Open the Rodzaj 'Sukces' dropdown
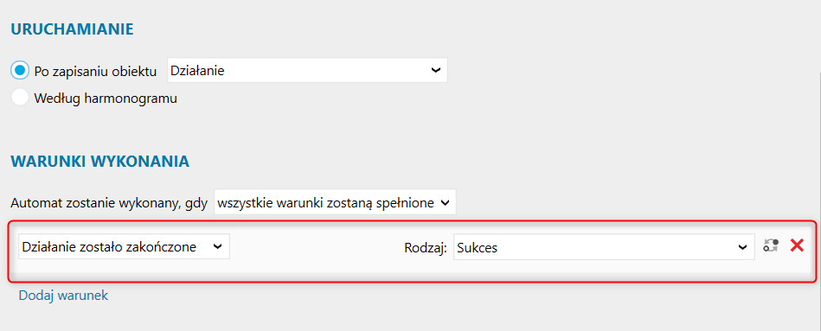Image resolution: width=821 pixels, height=331 pixels. tap(604, 247)
